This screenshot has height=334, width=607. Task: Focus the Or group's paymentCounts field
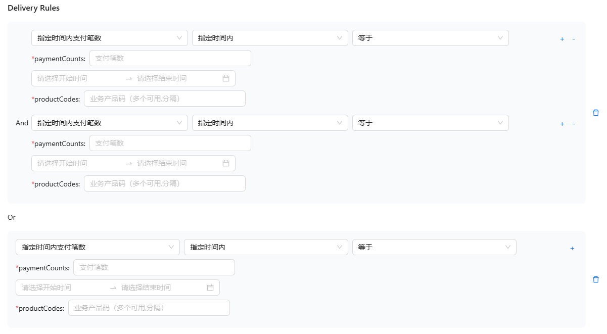pyautogui.click(x=154, y=267)
